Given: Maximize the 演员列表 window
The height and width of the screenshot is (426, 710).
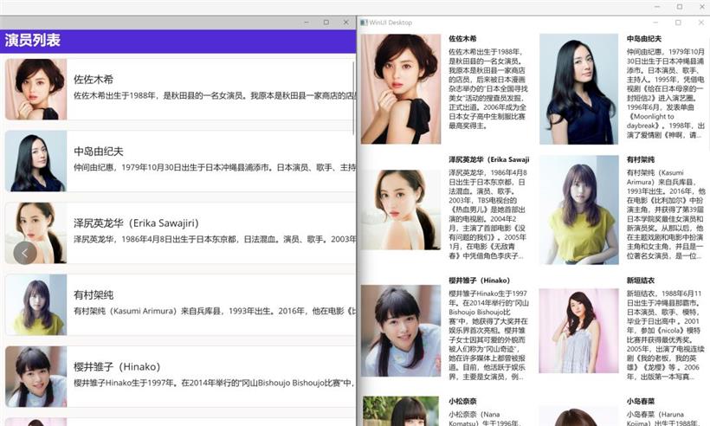Looking at the screenshot, I should pyautogui.click(x=326, y=23).
